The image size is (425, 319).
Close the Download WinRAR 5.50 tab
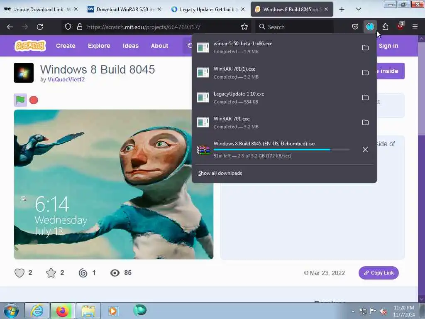tap(159, 9)
